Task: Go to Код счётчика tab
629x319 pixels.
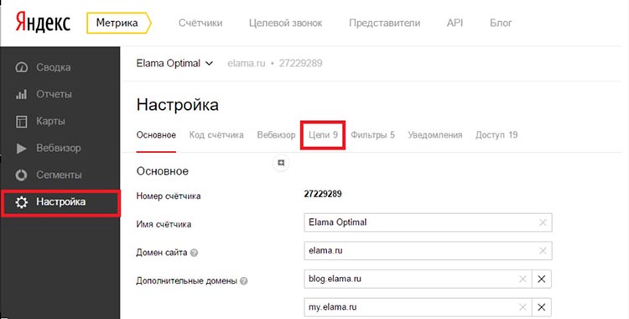Action: pos(216,135)
